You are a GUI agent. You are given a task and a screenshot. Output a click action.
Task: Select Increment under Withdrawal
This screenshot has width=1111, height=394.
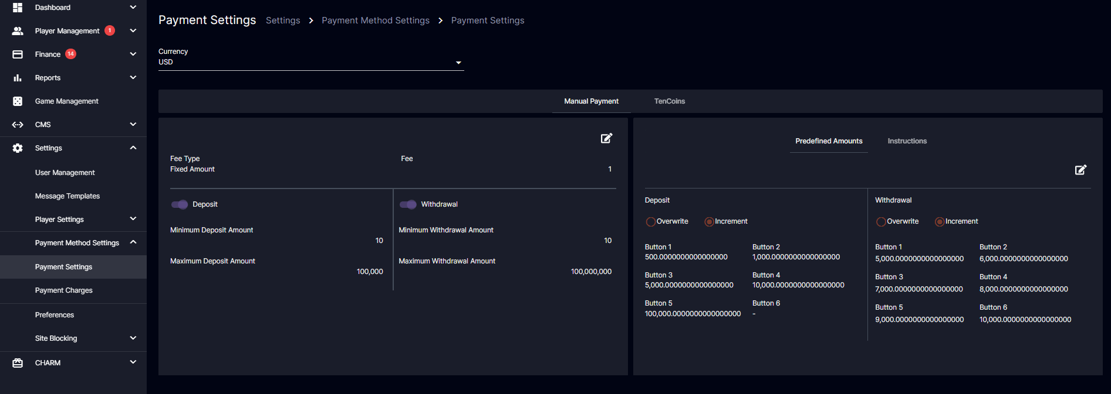tap(940, 222)
